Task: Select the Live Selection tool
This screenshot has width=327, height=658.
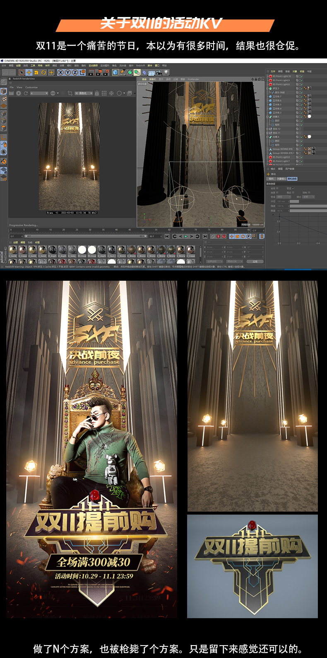Action: (x=22, y=72)
